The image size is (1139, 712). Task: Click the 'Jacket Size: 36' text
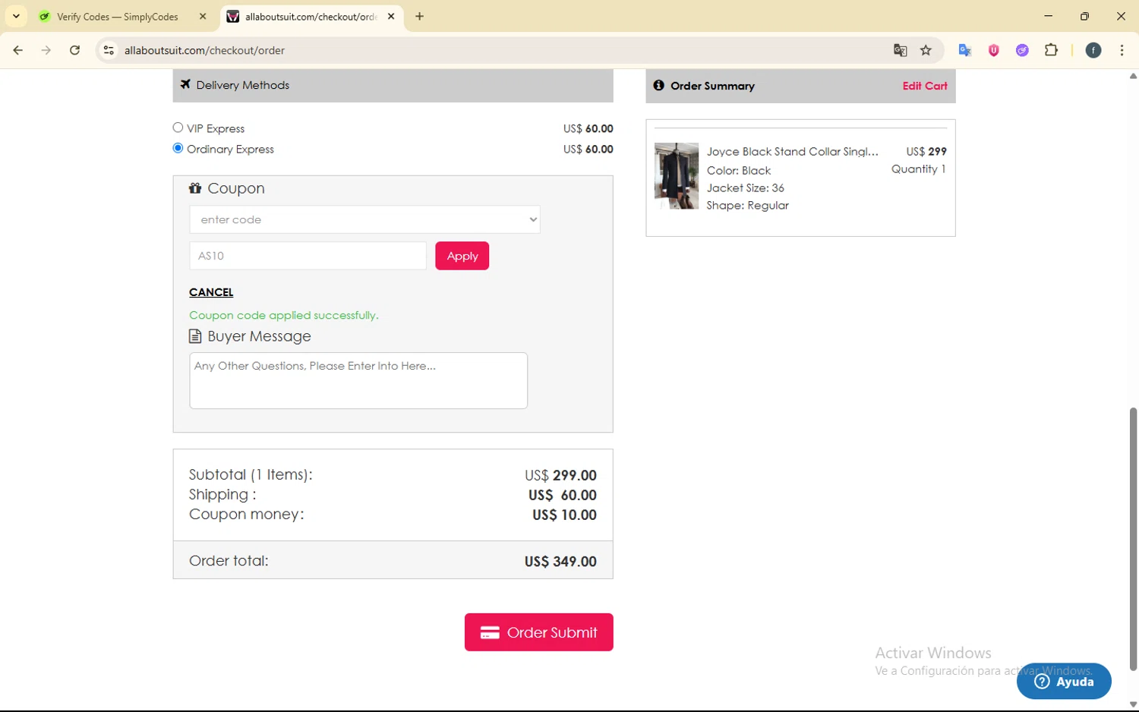tap(745, 187)
